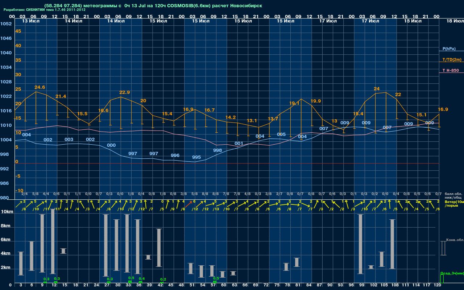Click the green precipitation legend bar
The height and width of the screenshot is (290, 464).
point(442,279)
